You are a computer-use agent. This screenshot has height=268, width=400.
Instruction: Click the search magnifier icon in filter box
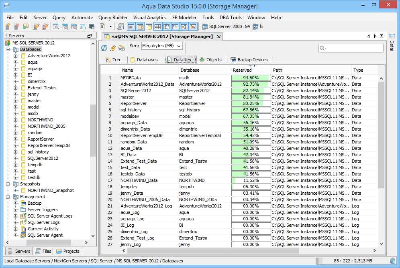point(323,48)
